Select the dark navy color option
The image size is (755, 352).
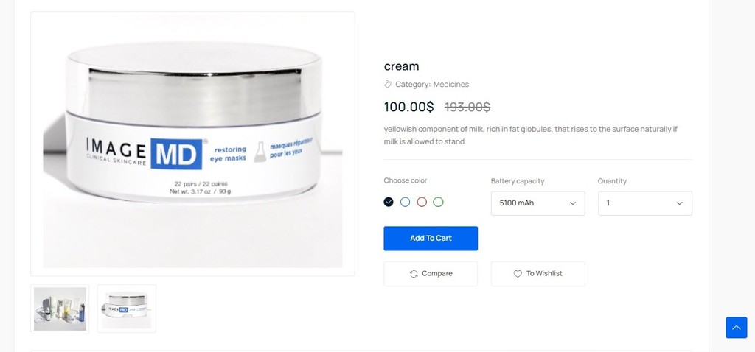(389, 202)
